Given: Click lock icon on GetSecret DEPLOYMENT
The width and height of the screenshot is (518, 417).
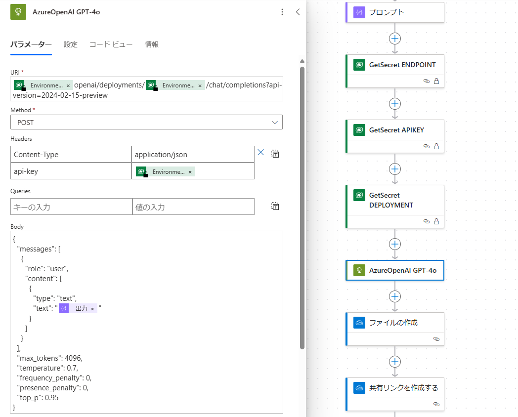Looking at the screenshot, I should pyautogui.click(x=436, y=221).
